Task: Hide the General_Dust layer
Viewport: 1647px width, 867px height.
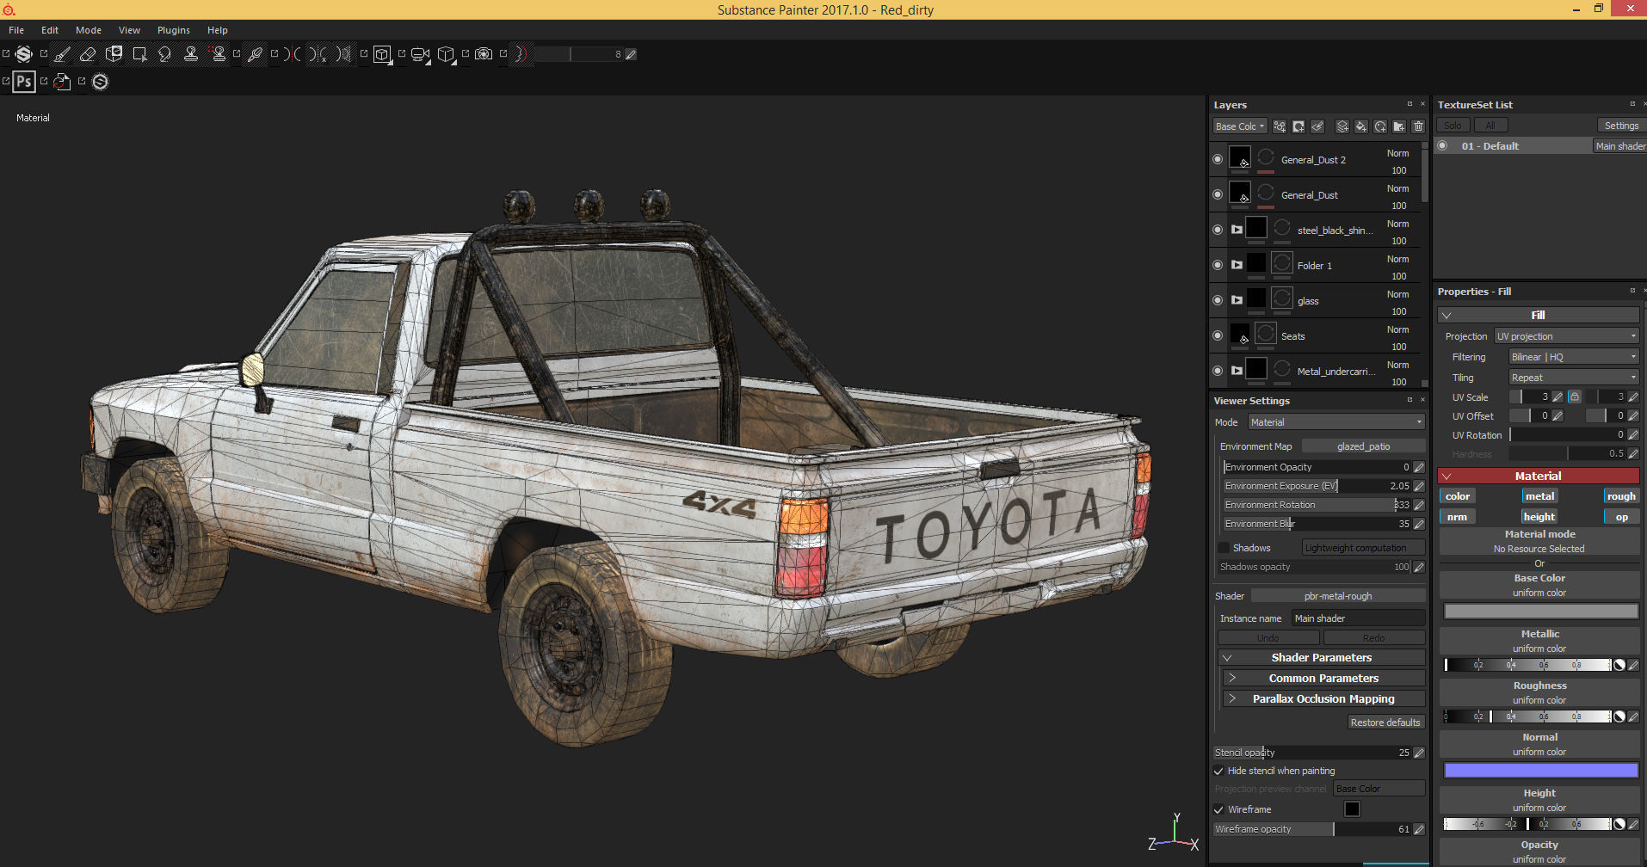Action: click(x=1218, y=194)
